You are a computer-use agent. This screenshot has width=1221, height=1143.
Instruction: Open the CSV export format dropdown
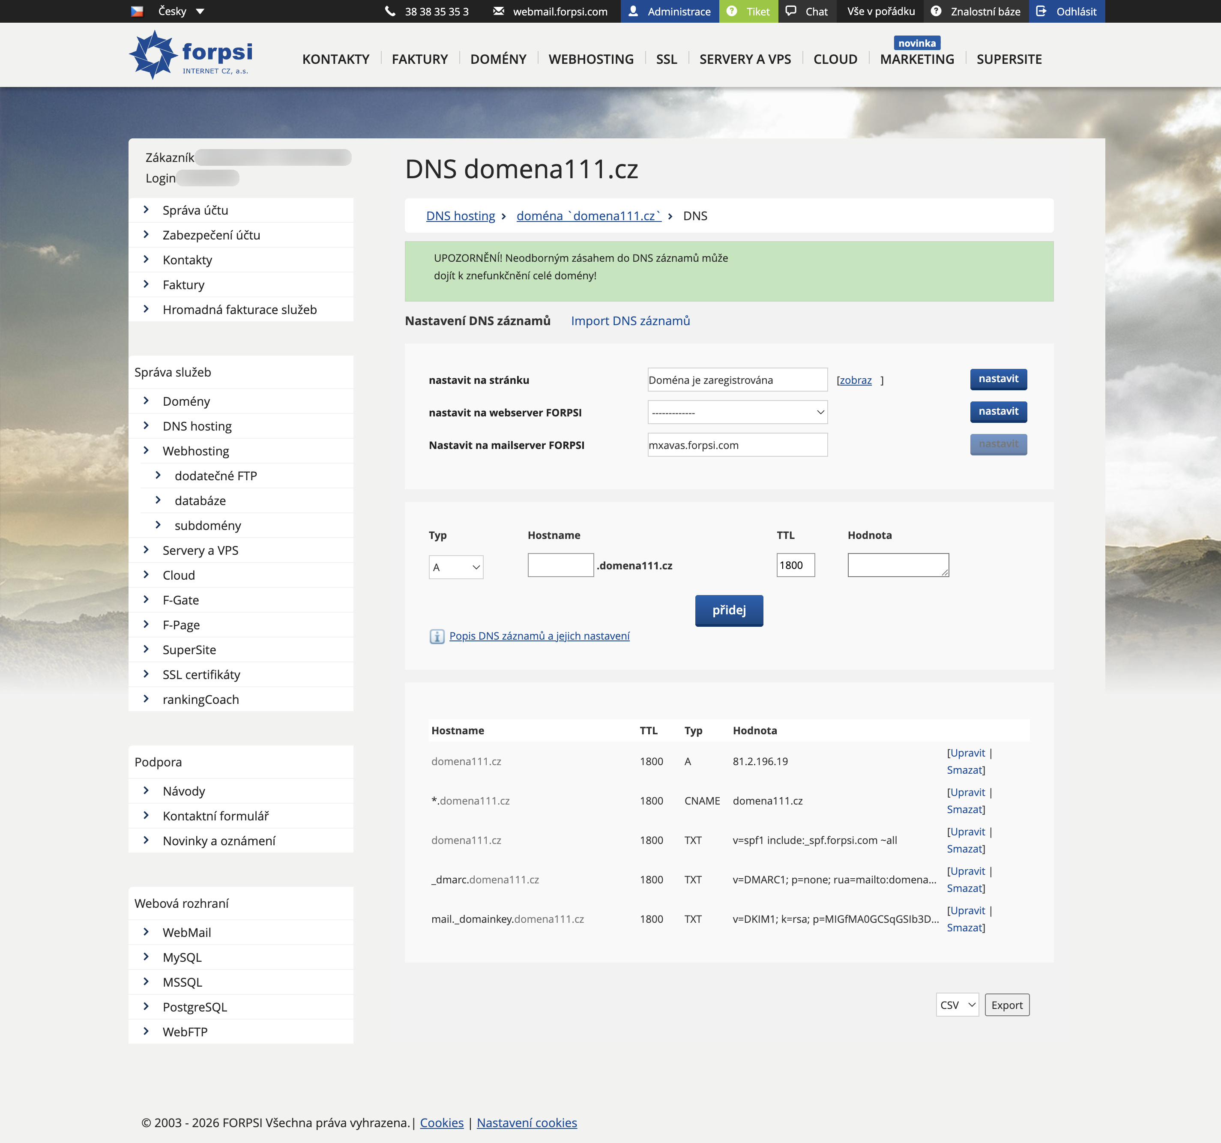point(957,1005)
